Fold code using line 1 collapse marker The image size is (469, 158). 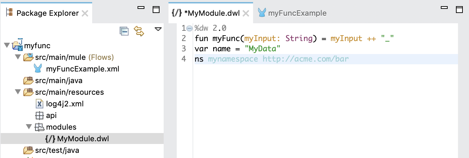189,28
